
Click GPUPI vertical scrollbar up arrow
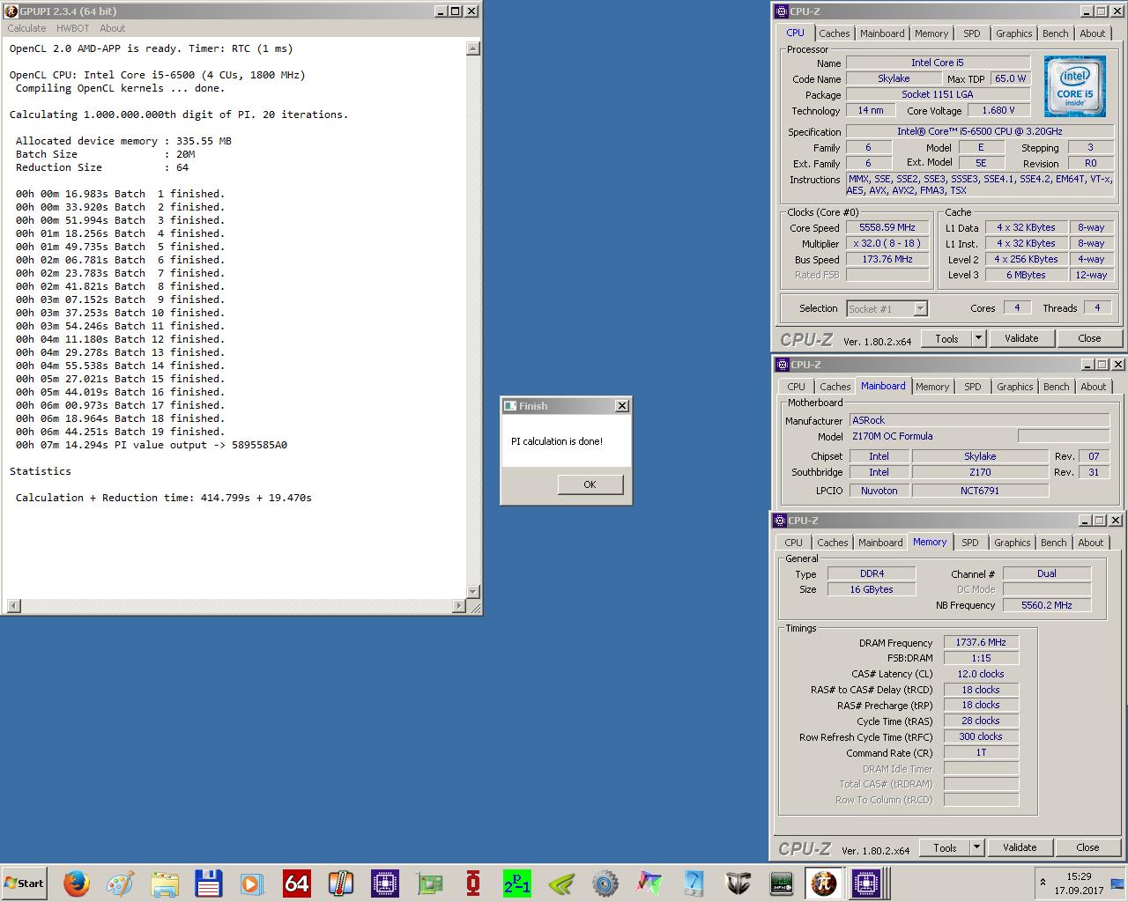coord(473,48)
